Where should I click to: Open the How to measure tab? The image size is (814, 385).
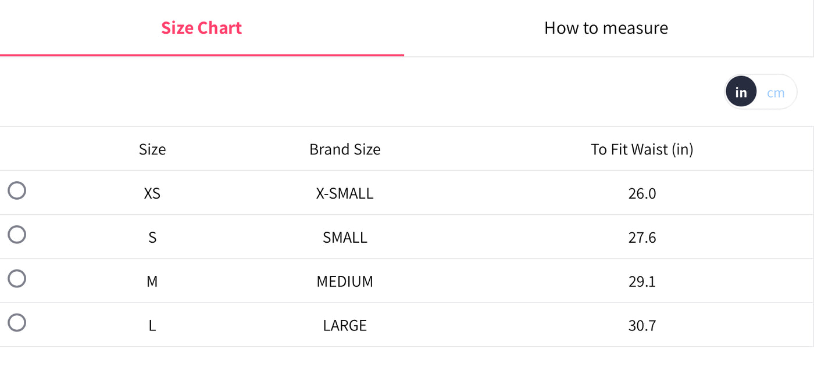[606, 28]
